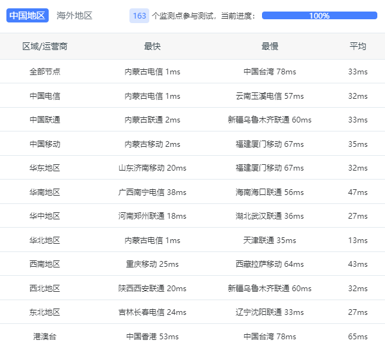The width and height of the screenshot is (385, 347).
Task: Click 新疆乌鲁木齐联通 60ms in 西北地区 row
Action: click(270, 288)
